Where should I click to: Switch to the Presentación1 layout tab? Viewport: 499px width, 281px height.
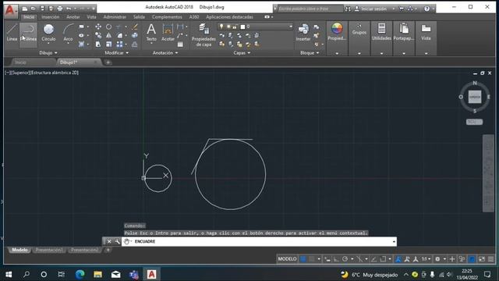49,250
